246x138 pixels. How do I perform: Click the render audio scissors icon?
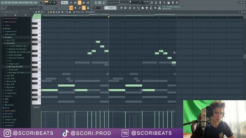pos(156,3)
